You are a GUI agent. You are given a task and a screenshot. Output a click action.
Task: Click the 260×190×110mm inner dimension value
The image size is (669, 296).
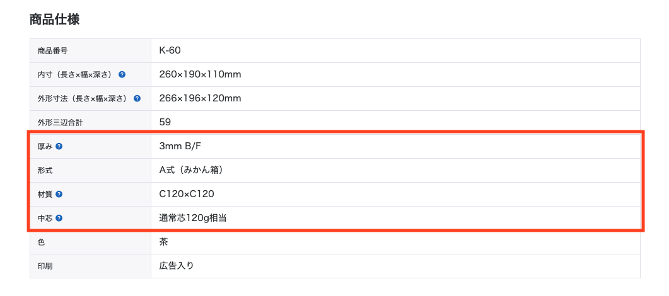tap(200, 74)
